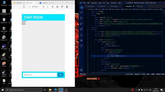Open the Selection menu in VS Code

pos(94,3)
